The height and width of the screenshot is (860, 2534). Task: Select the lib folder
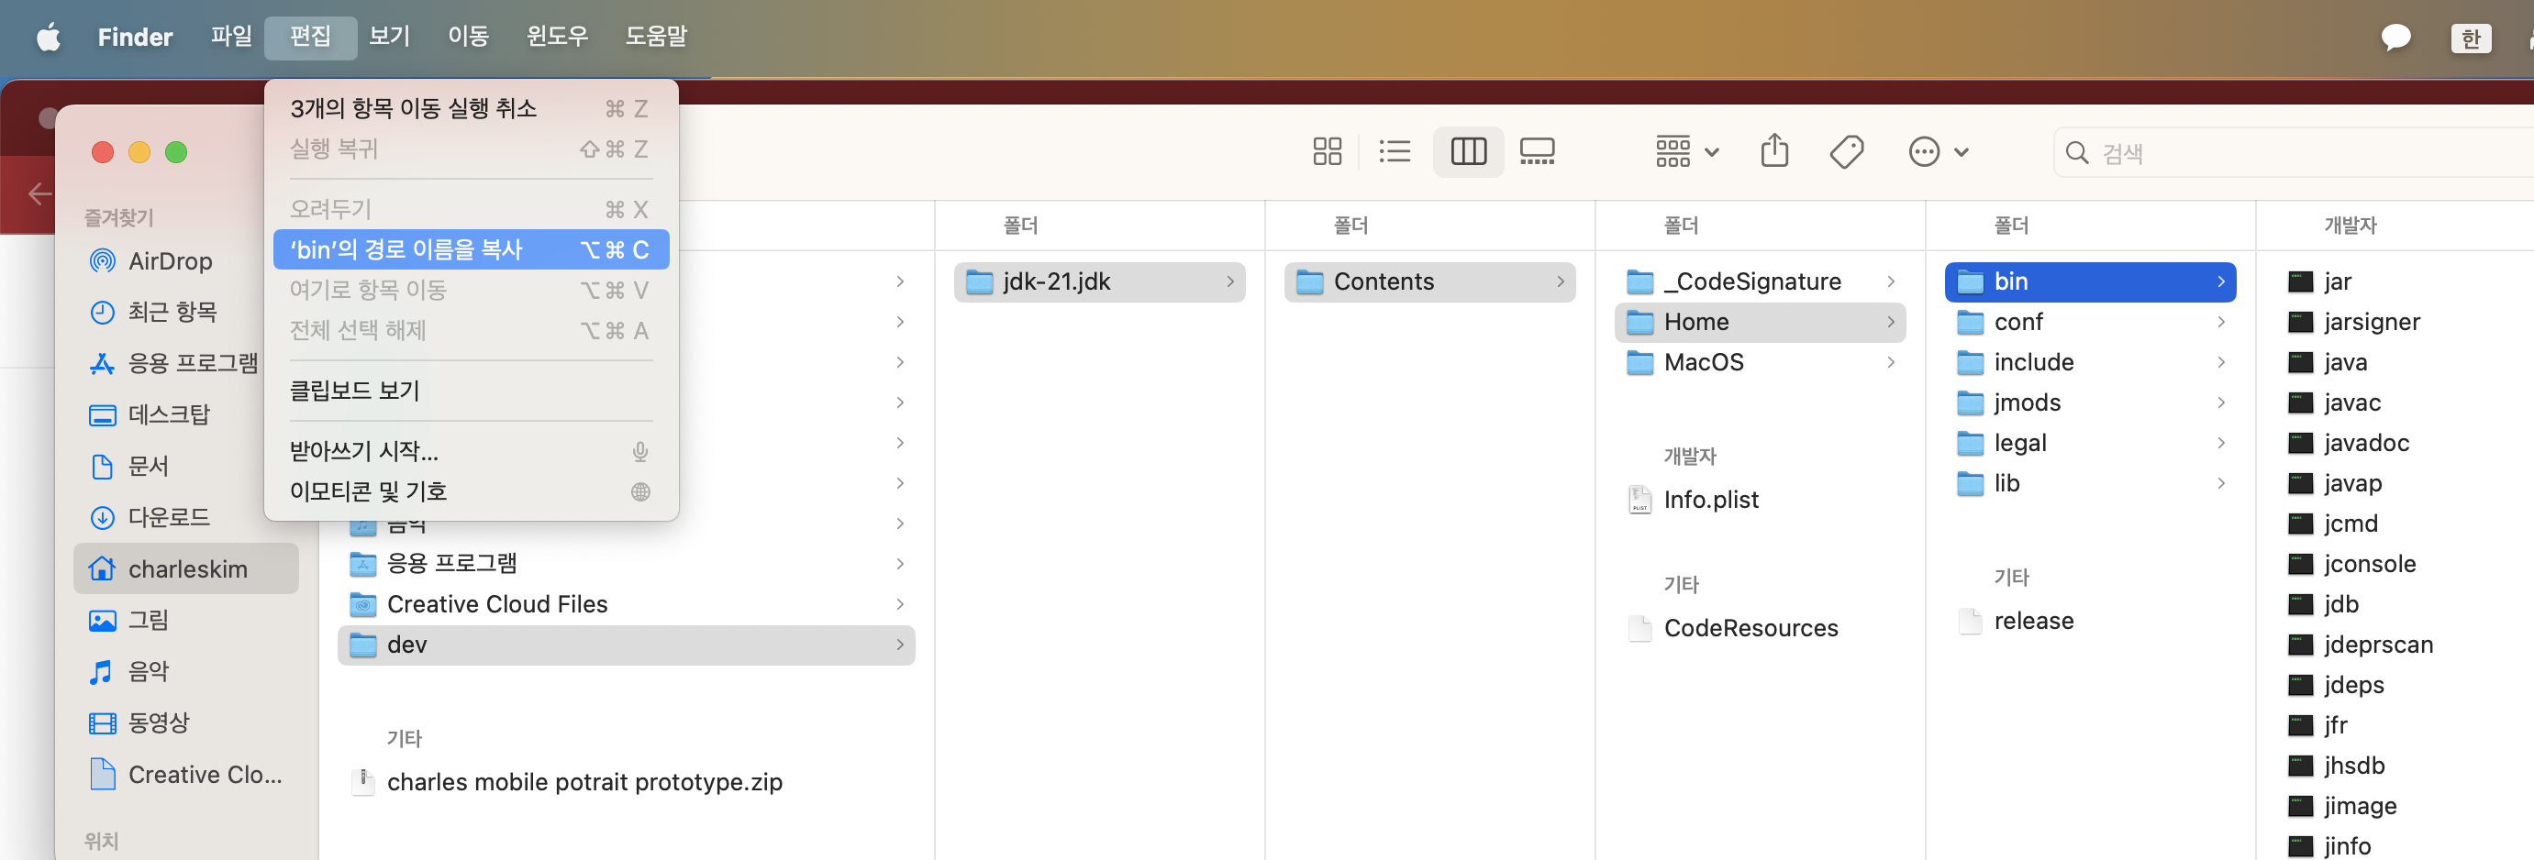tap(2089, 483)
